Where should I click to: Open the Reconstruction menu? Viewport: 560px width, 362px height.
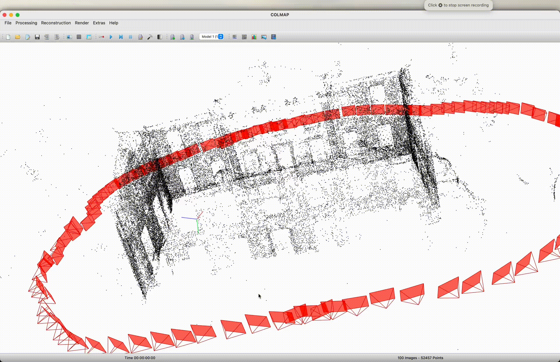pyautogui.click(x=56, y=23)
